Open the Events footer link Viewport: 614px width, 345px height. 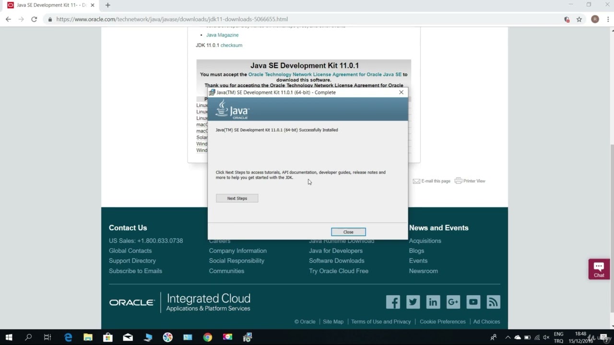(x=418, y=261)
